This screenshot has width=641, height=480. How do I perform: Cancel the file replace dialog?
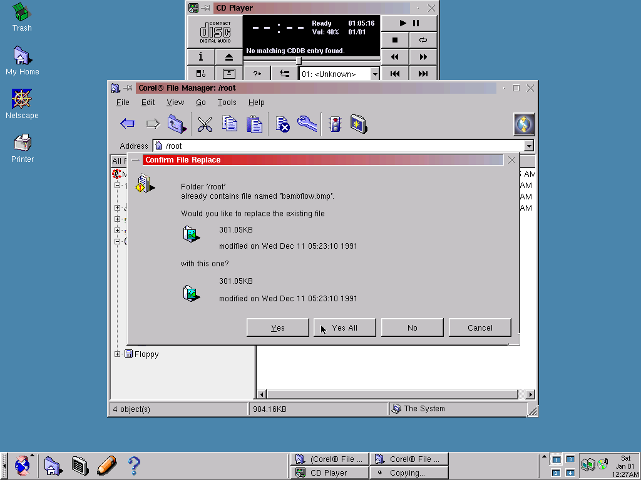coord(479,327)
